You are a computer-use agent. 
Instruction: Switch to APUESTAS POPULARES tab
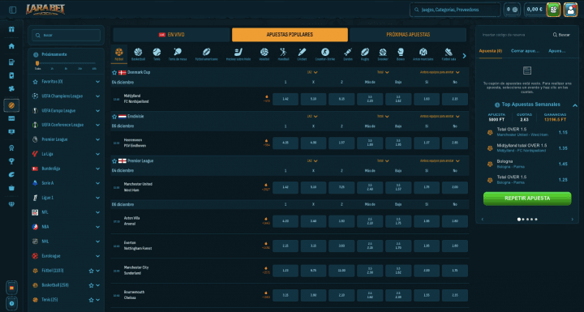tap(290, 35)
